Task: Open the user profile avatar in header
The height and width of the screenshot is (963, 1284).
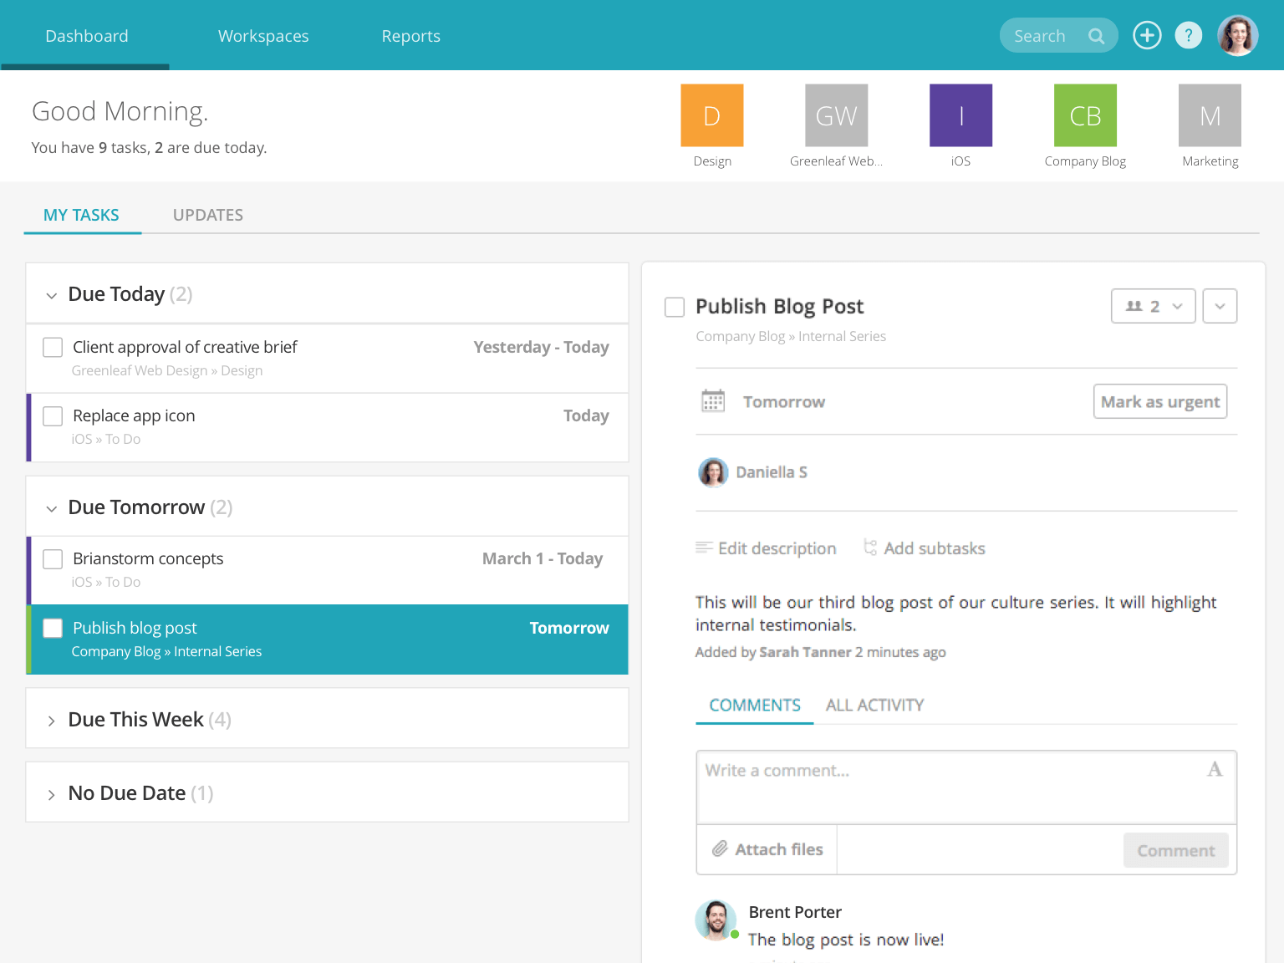Action: tap(1237, 35)
